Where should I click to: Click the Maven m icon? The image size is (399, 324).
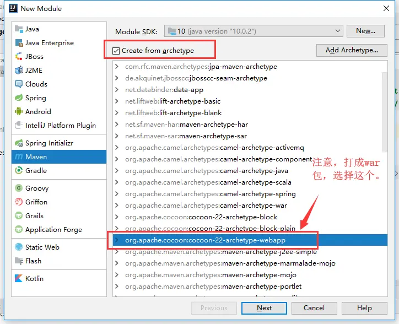pyautogui.click(x=19, y=157)
